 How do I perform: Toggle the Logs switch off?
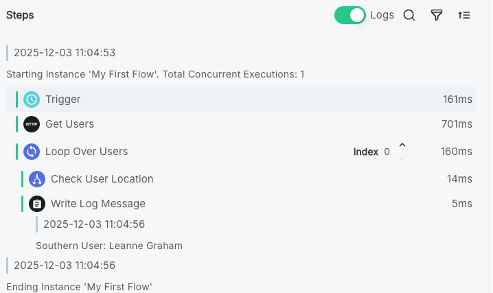tap(350, 15)
